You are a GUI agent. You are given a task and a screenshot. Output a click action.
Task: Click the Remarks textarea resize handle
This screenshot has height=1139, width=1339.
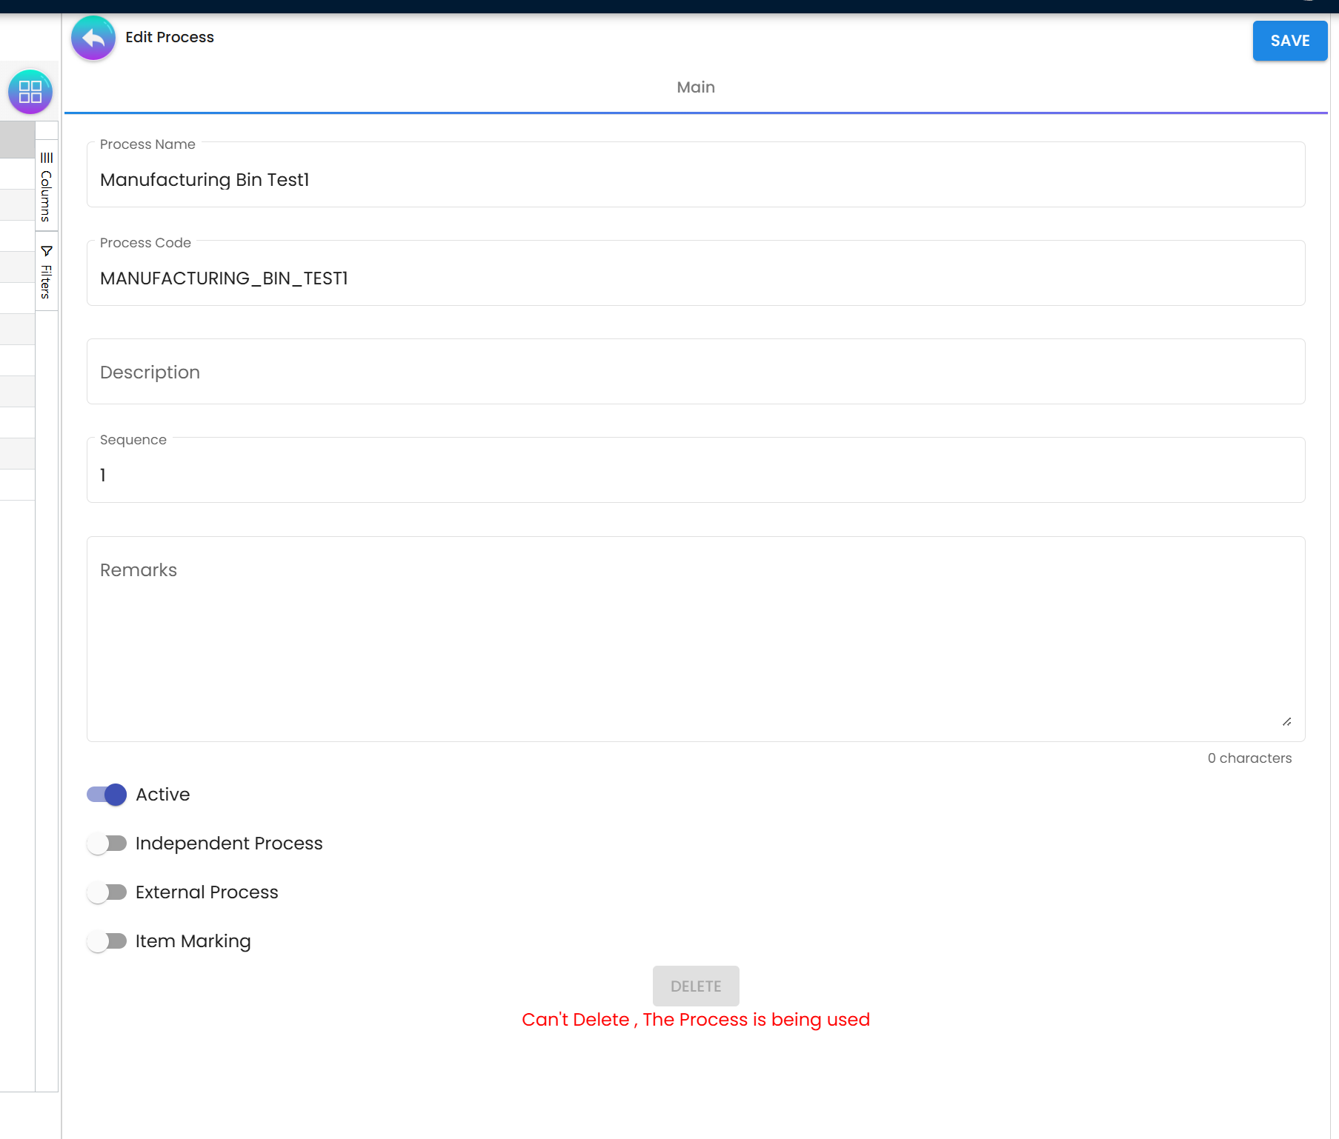pos(1286,722)
